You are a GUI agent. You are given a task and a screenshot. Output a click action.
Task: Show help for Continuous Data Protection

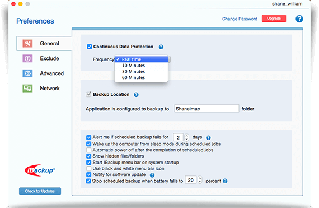(x=161, y=47)
